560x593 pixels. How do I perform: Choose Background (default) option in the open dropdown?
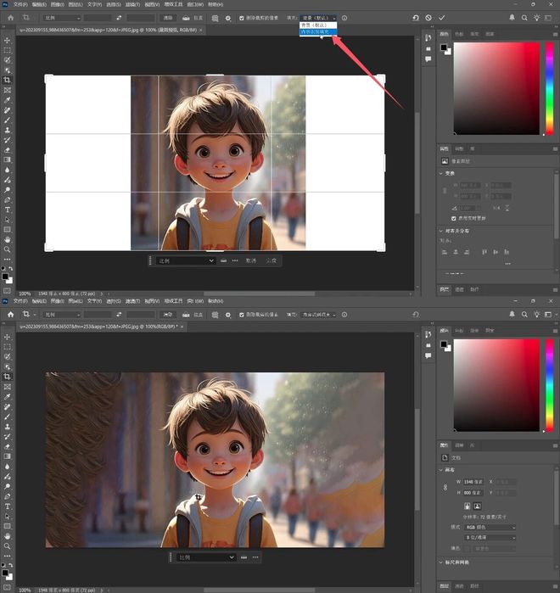318,25
